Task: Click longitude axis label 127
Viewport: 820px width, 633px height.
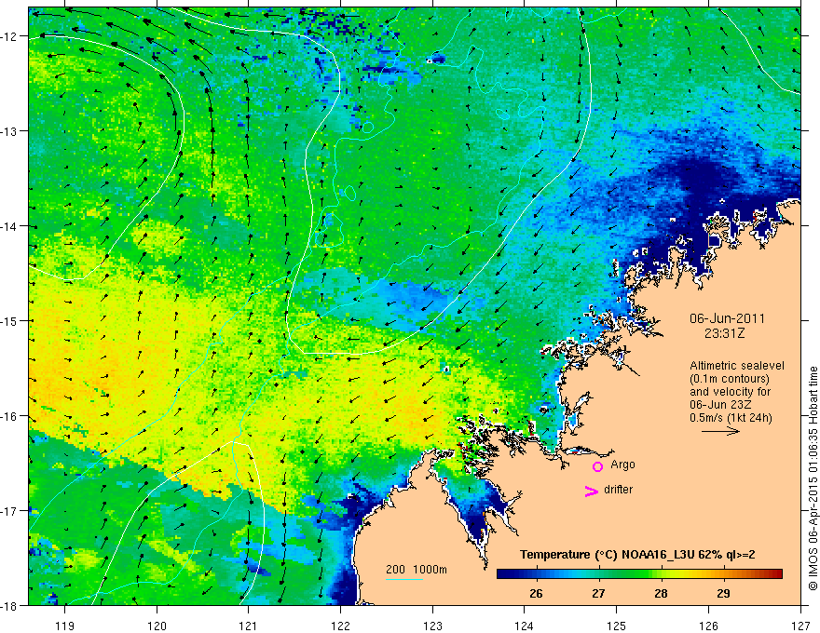Action: 800,626
